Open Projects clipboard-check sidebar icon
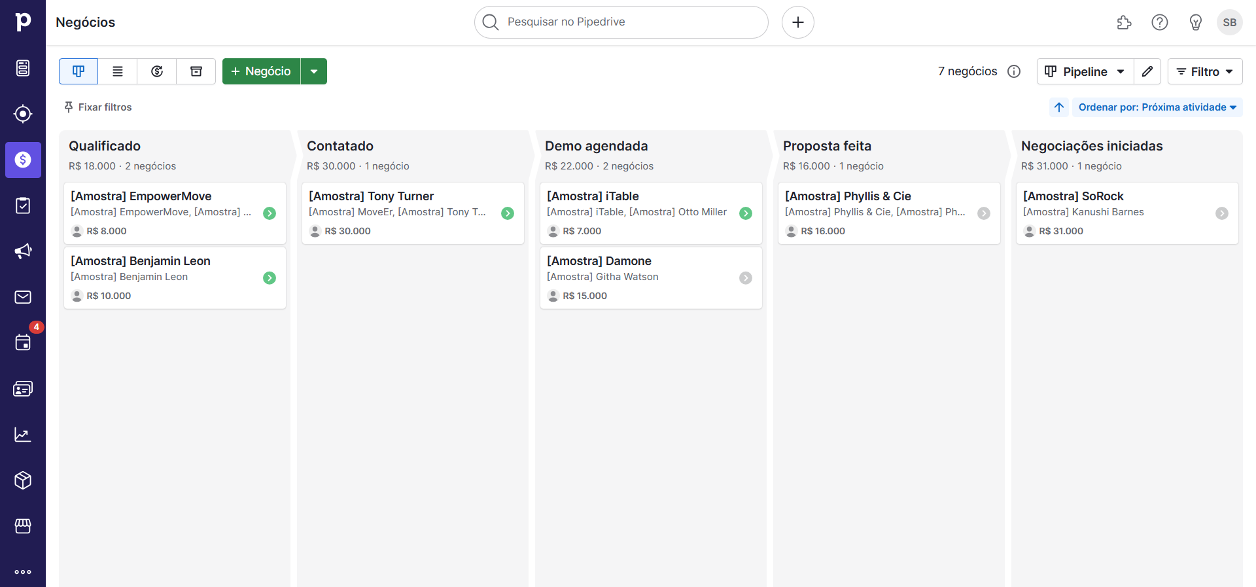The height and width of the screenshot is (587, 1256). click(23, 205)
